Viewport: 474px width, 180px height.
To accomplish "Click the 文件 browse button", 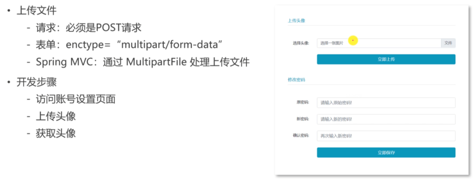I will [x=448, y=43].
